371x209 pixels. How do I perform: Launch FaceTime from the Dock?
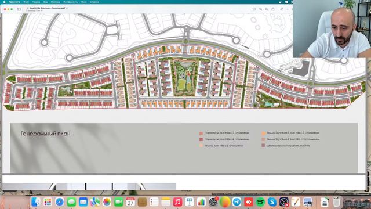[119, 202]
